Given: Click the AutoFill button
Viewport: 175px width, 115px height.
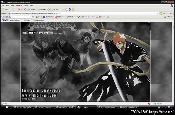Looking at the screenshot, I should point(92,17).
